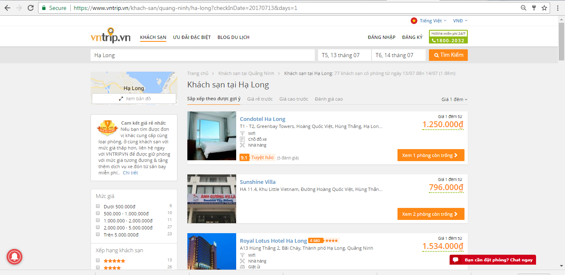This screenshot has width=565, height=275.
Task: Open the Xem bản đồ map button
Action: click(x=134, y=99)
